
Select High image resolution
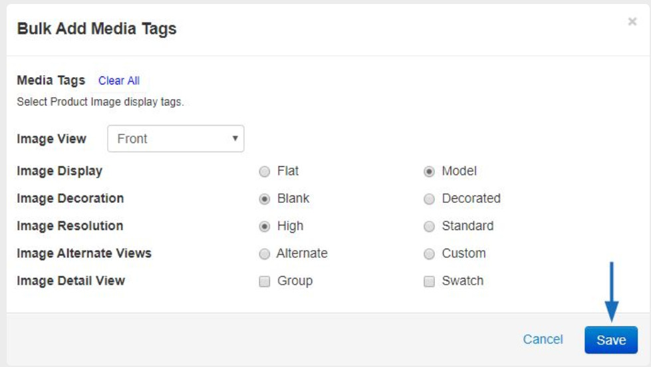265,226
